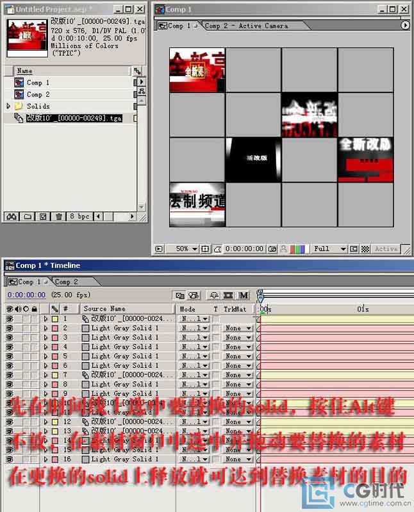Click the RGB channel color buttons
Viewport: 414px width, 512px height.
pyautogui.click(x=297, y=249)
